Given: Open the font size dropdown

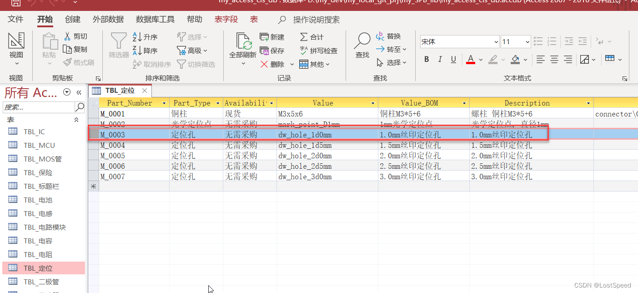Looking at the screenshot, I should click(527, 42).
